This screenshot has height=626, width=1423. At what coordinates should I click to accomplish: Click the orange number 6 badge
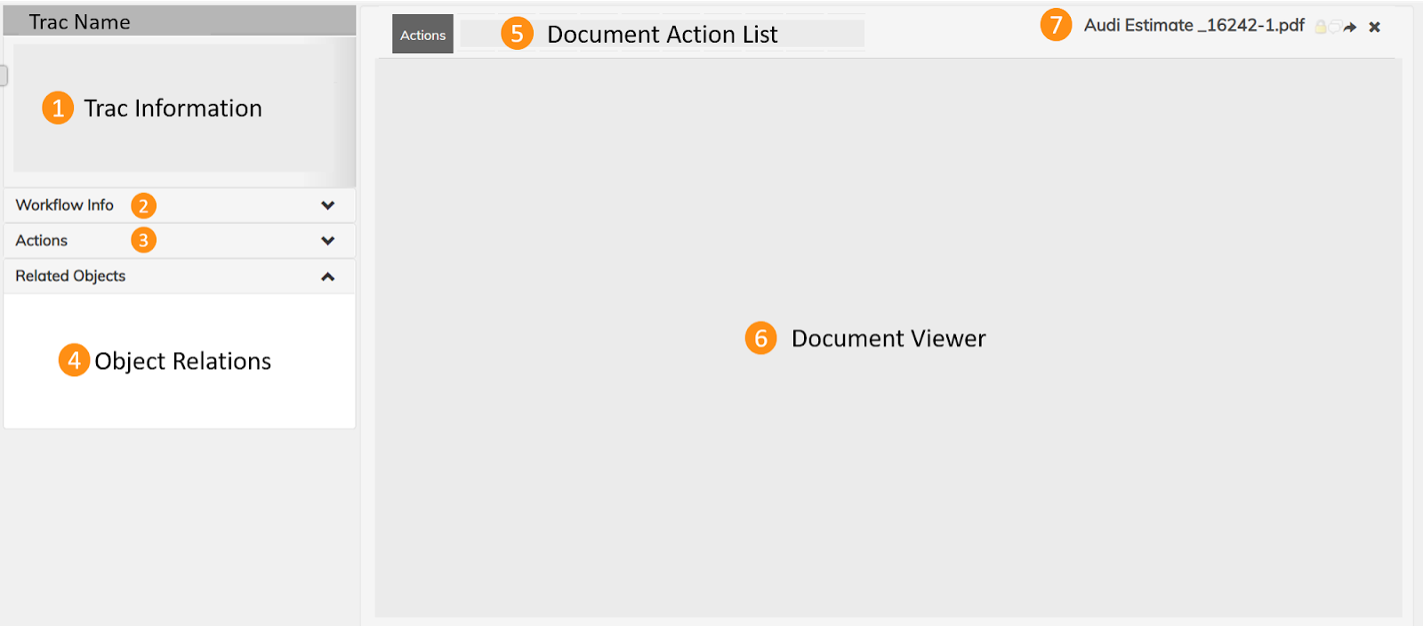[760, 338]
